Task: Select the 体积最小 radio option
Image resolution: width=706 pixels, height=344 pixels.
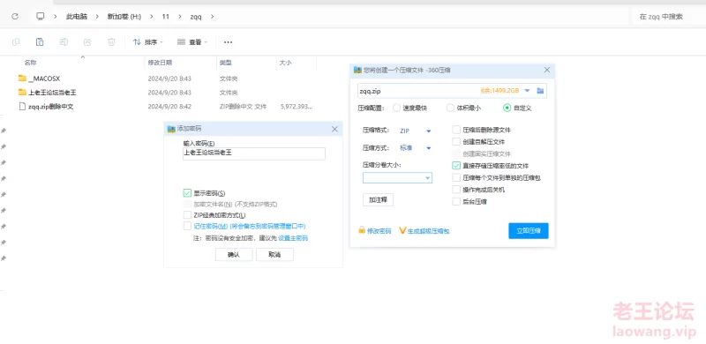Action: [x=450, y=108]
